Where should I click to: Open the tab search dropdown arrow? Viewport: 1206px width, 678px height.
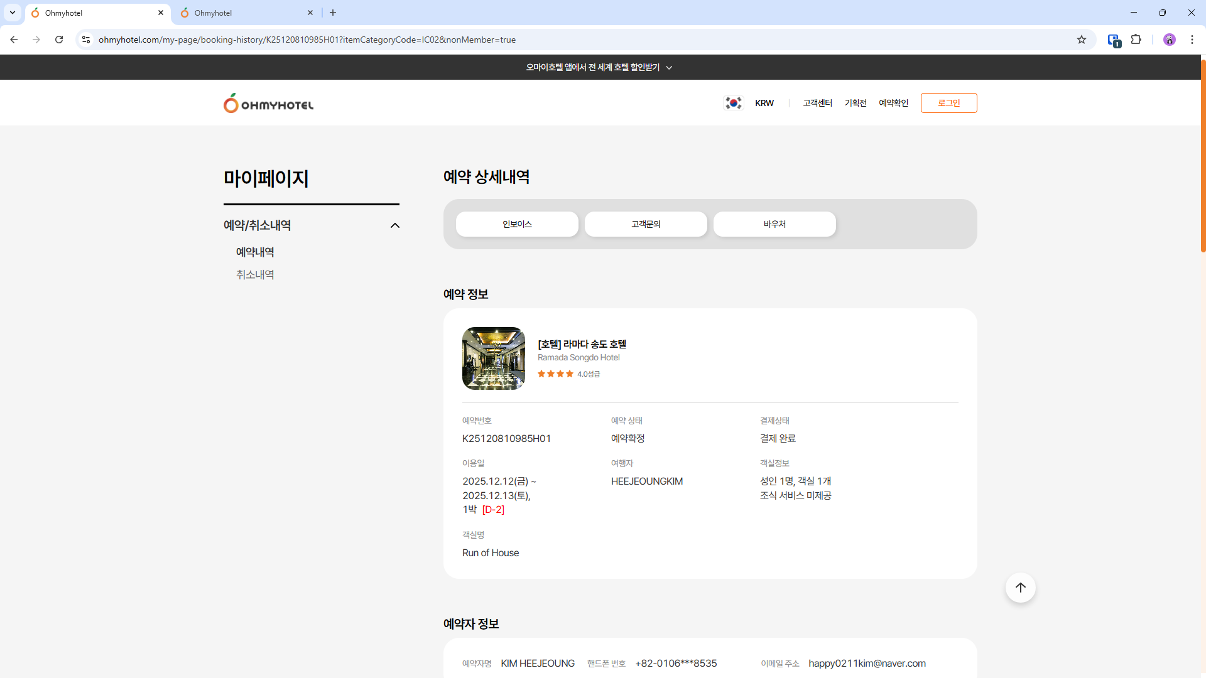click(x=12, y=13)
